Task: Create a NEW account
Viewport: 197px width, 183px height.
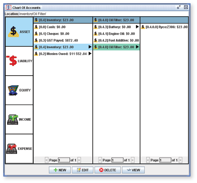Action: [x=60, y=170]
